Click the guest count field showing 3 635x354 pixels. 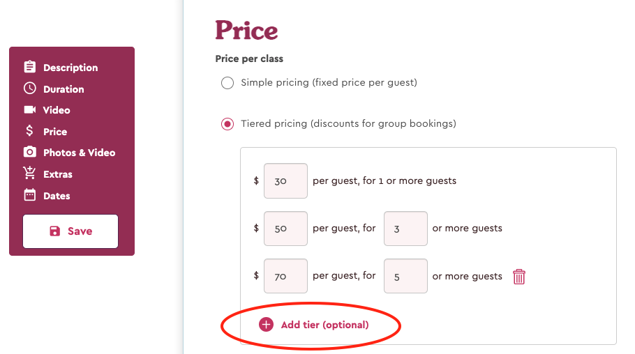pyautogui.click(x=405, y=228)
